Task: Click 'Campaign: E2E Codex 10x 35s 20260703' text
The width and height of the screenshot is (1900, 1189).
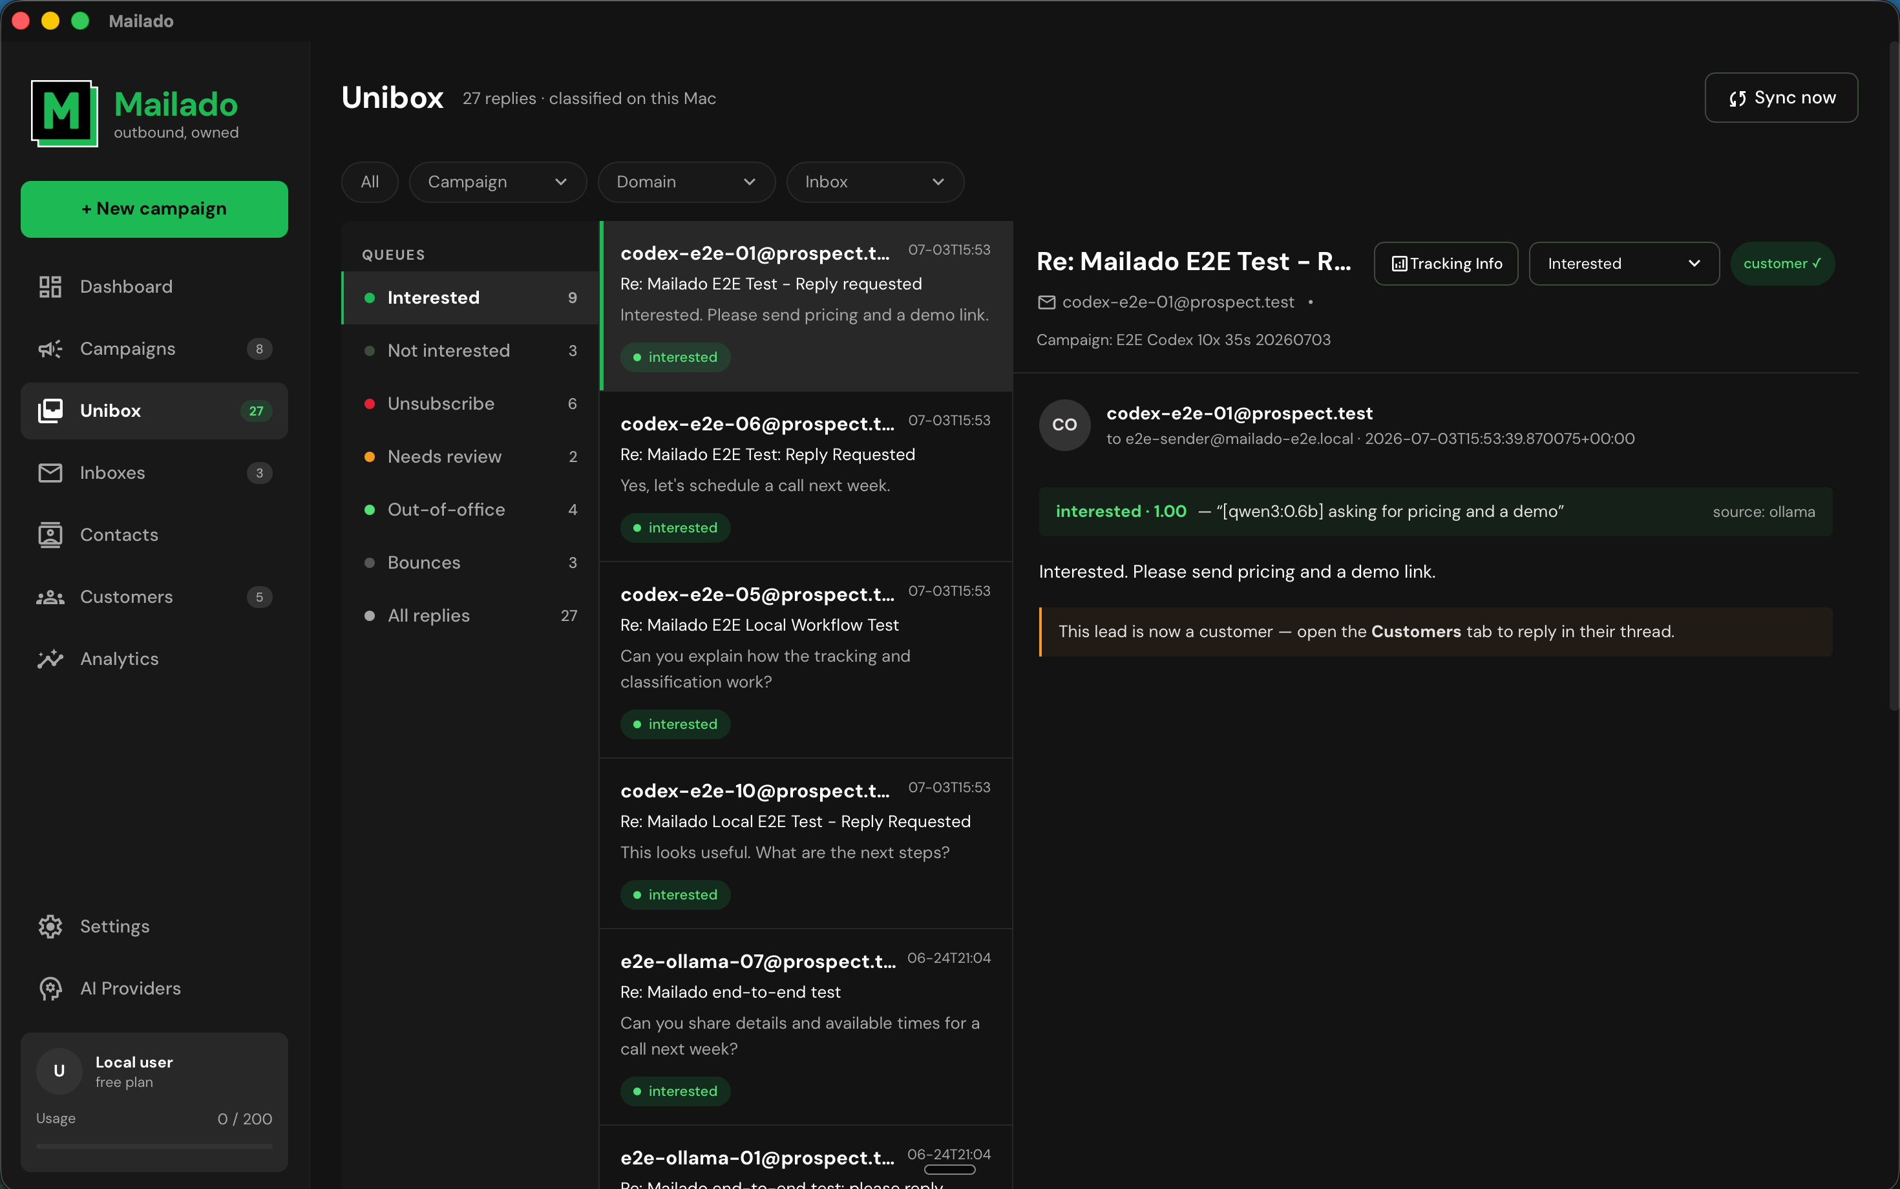Action: tap(1183, 341)
